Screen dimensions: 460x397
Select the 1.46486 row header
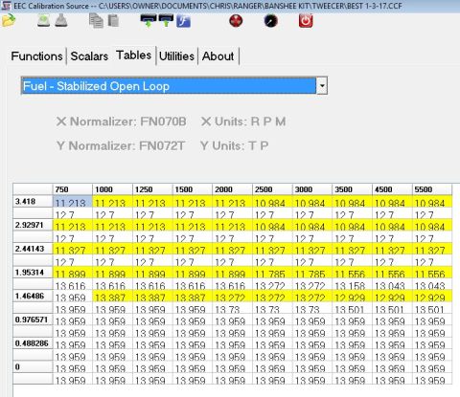[33, 296]
